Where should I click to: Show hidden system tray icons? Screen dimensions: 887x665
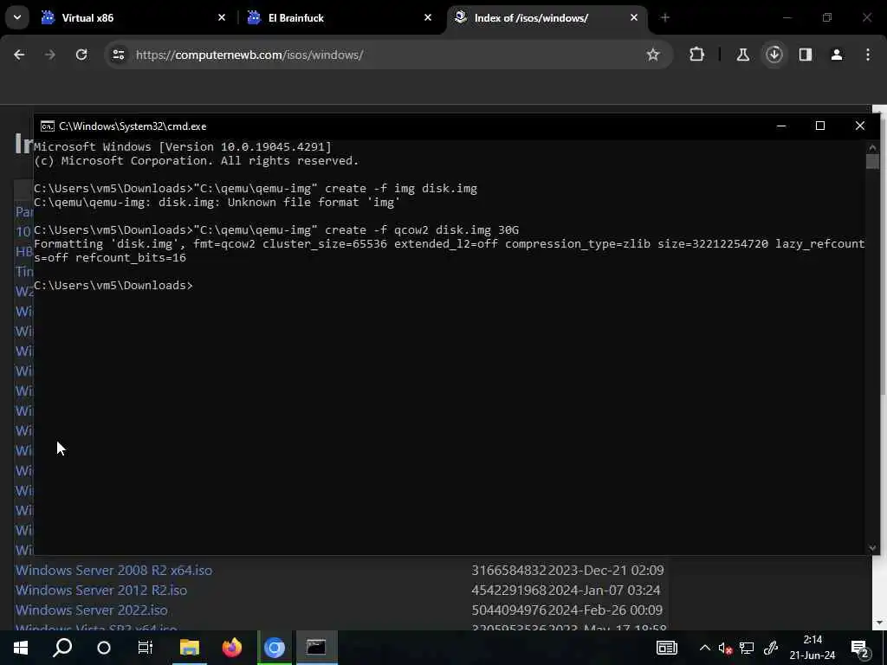[x=705, y=648]
